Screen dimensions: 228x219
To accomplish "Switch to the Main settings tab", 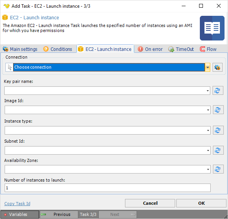I will click(x=20, y=49).
